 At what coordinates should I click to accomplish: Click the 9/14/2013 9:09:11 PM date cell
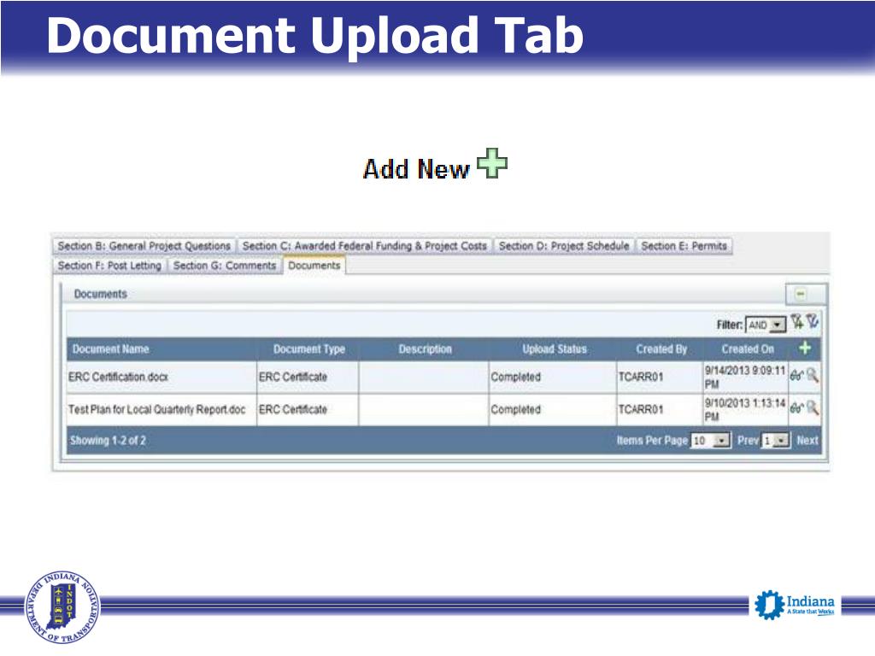pos(745,377)
